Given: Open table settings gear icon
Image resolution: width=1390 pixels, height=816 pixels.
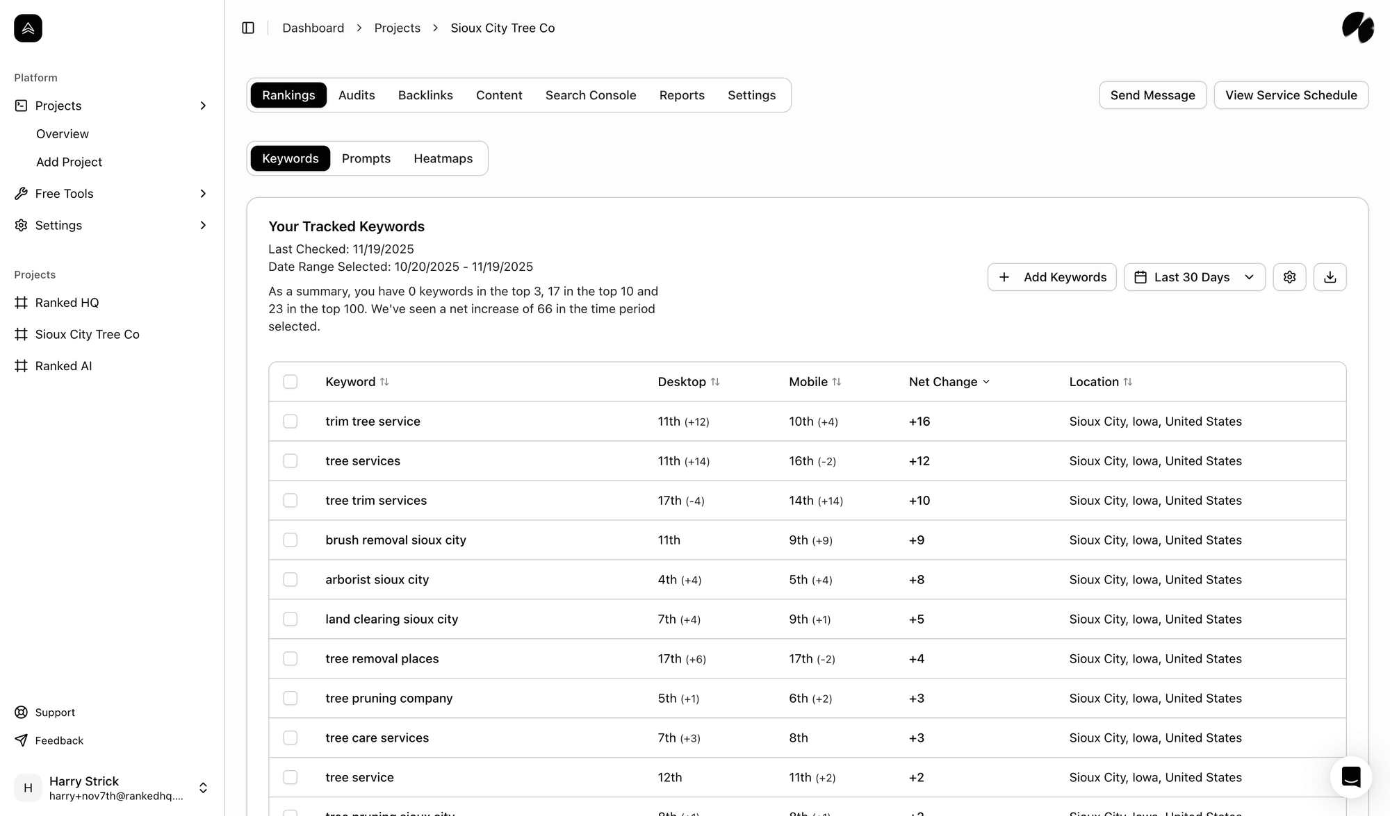Looking at the screenshot, I should pos(1289,277).
